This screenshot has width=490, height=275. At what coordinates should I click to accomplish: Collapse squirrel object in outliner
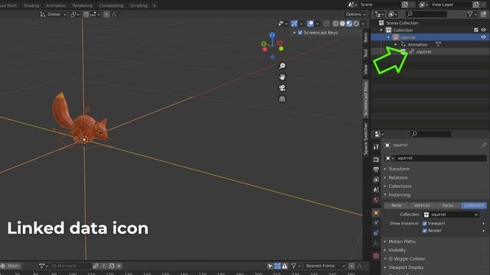click(388, 37)
